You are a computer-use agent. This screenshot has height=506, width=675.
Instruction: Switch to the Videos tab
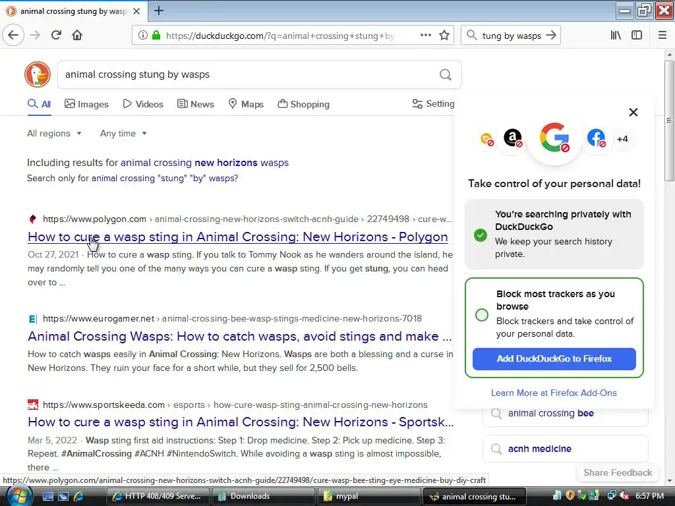coord(143,104)
